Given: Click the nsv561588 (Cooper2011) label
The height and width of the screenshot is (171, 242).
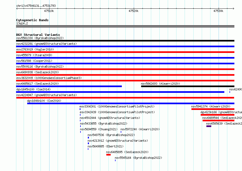Looking at the screenshot, I should click(x=34, y=61).
